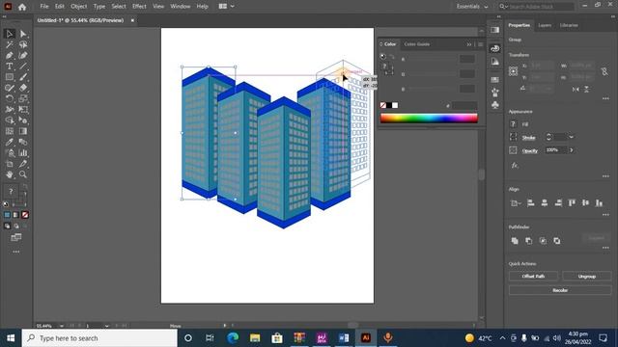Open stroke weight dropdown in Appearance
Viewport: 618px width, 347px height.
point(571,137)
